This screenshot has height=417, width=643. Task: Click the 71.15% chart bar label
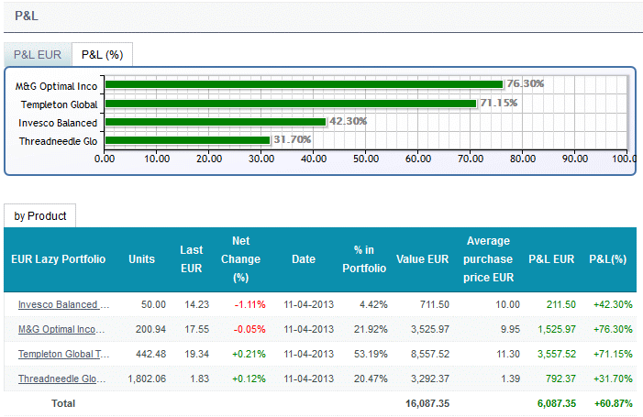pos(499,103)
